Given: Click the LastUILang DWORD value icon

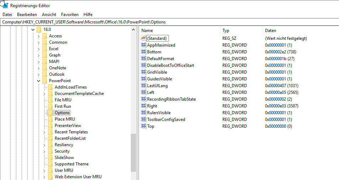Looking at the screenshot, I should click(143, 85).
